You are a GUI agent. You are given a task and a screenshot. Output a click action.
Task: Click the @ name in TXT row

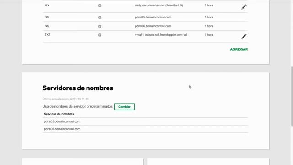100,35
